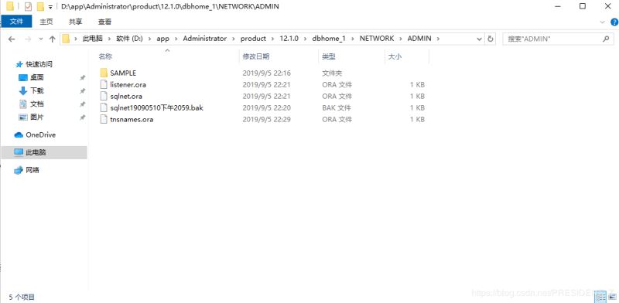Click the 网络 network icon
This screenshot has width=619, height=303.
tap(19, 170)
